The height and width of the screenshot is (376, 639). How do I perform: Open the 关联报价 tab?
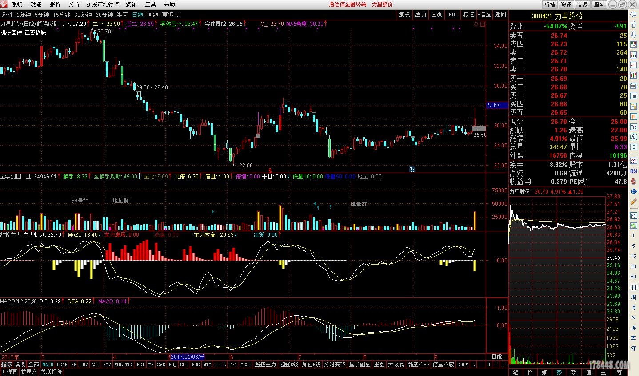point(51,372)
